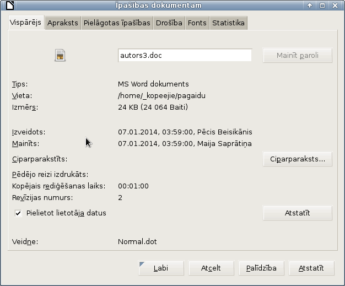Click the Mainīt paroli button
Viewport: 345px width, 286px height.
coord(298,55)
